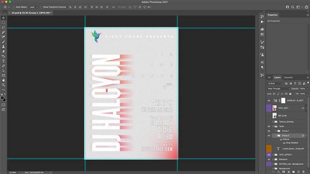Select the Lasso tool
Image resolution: width=310 pixels, height=174 pixels.
3,27
